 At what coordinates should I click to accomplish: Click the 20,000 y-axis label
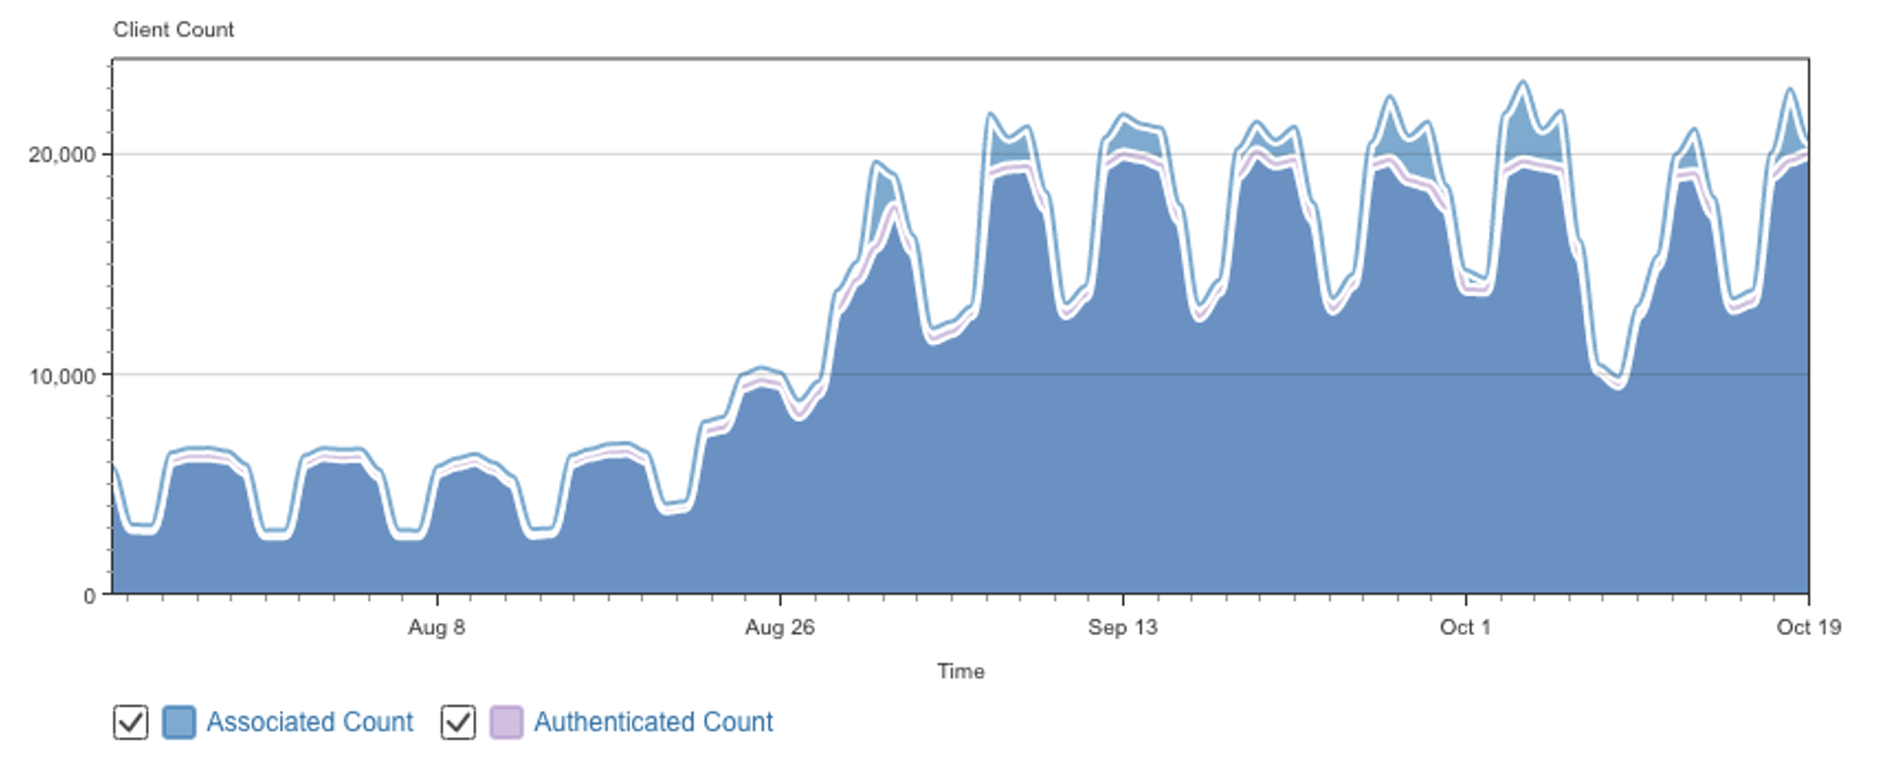point(62,155)
